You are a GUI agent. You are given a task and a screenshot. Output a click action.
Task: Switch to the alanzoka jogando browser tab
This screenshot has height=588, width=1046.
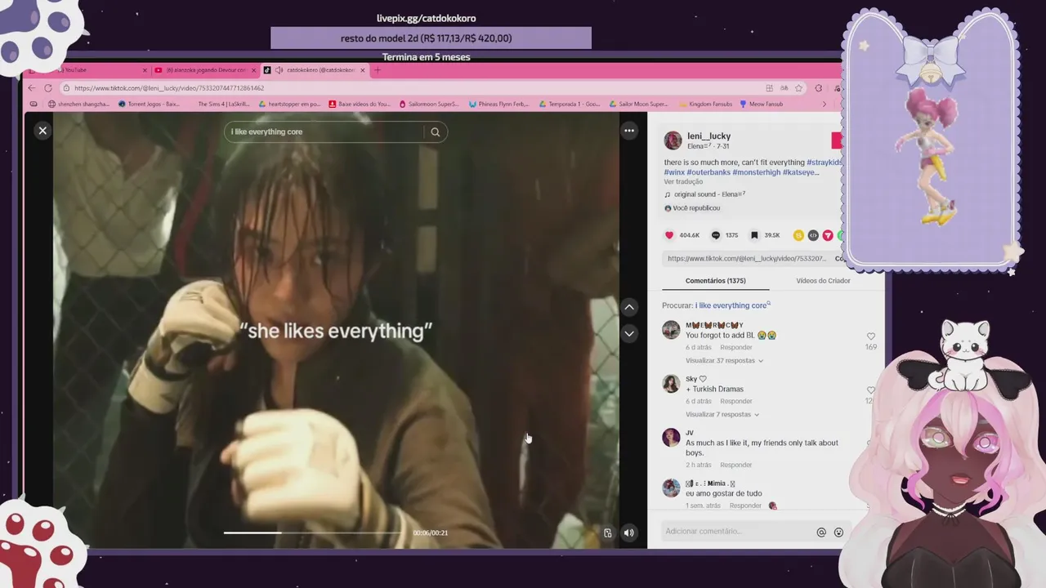(204, 70)
